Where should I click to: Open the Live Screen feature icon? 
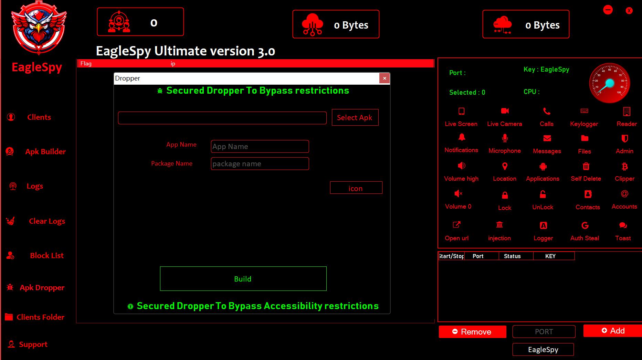click(461, 111)
